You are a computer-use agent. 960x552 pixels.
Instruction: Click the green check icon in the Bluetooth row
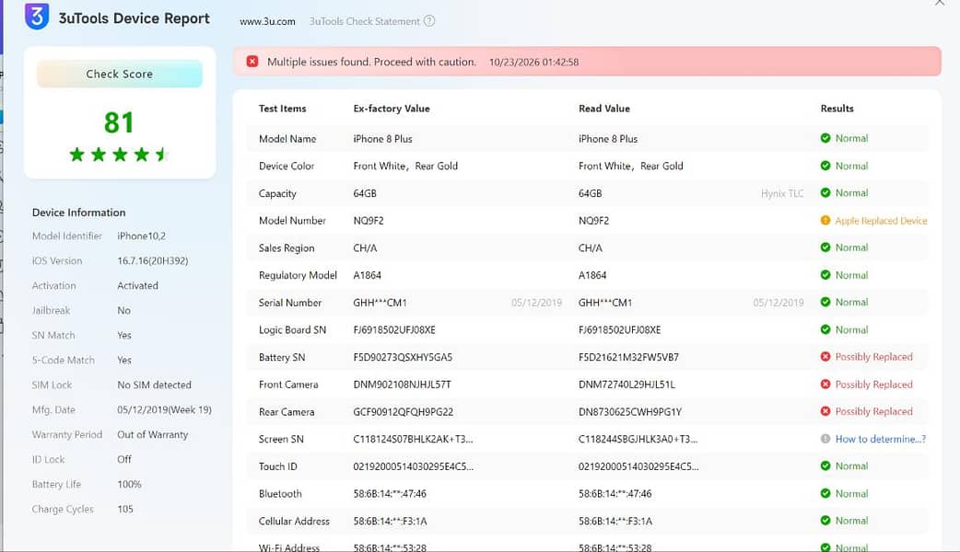(x=825, y=493)
